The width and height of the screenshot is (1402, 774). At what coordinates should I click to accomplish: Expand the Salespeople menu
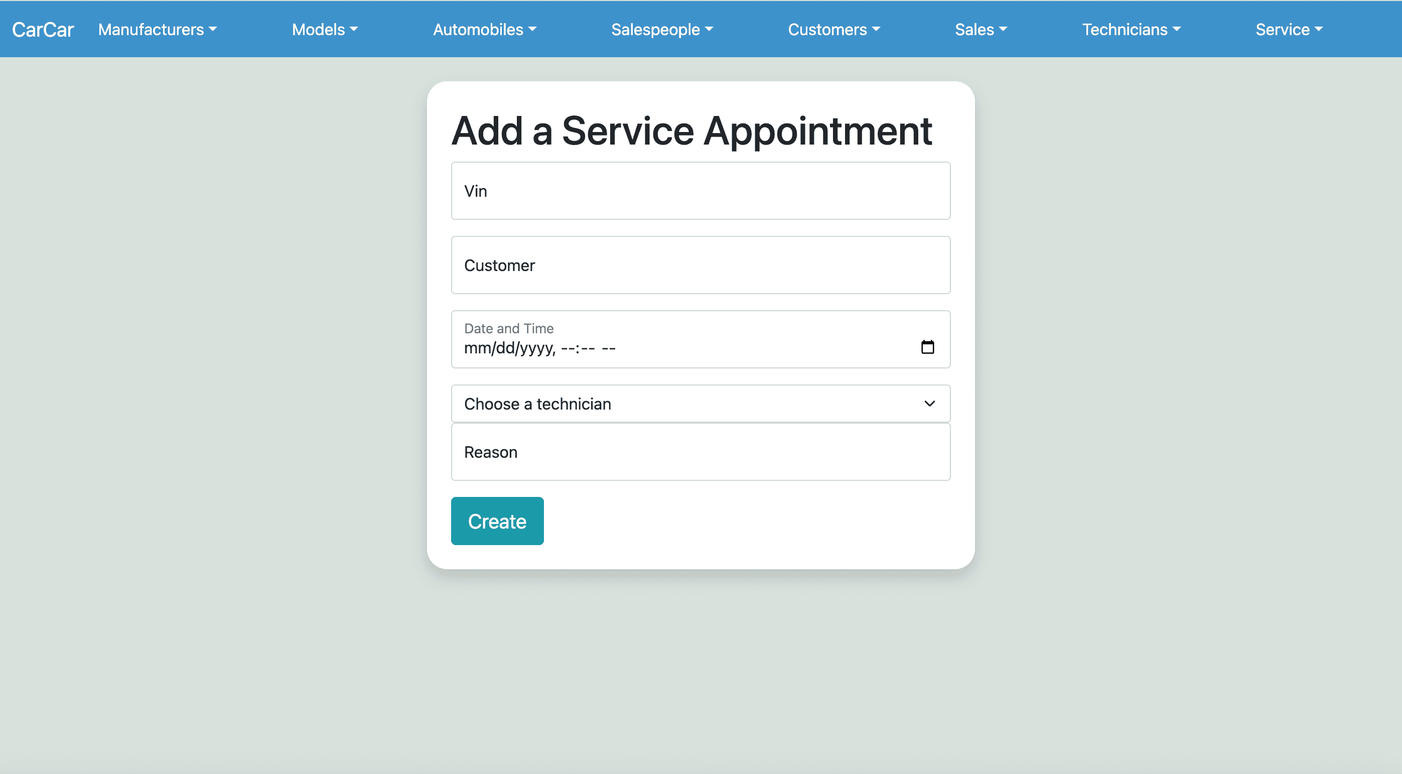[663, 30]
